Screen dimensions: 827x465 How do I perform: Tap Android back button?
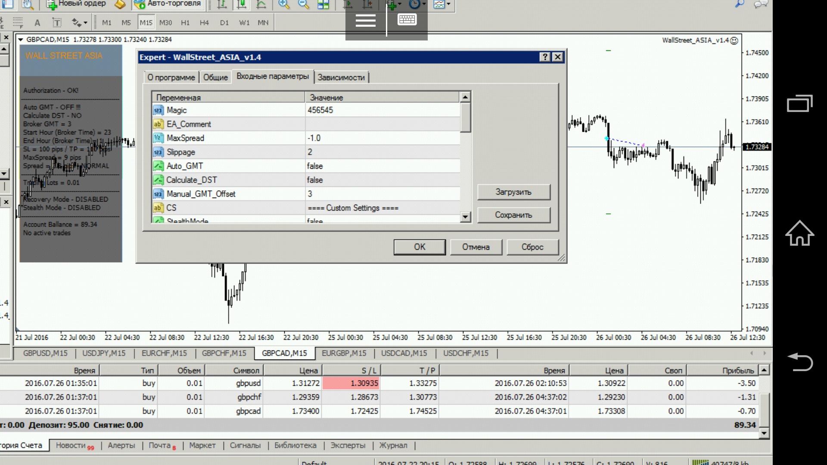(x=800, y=362)
